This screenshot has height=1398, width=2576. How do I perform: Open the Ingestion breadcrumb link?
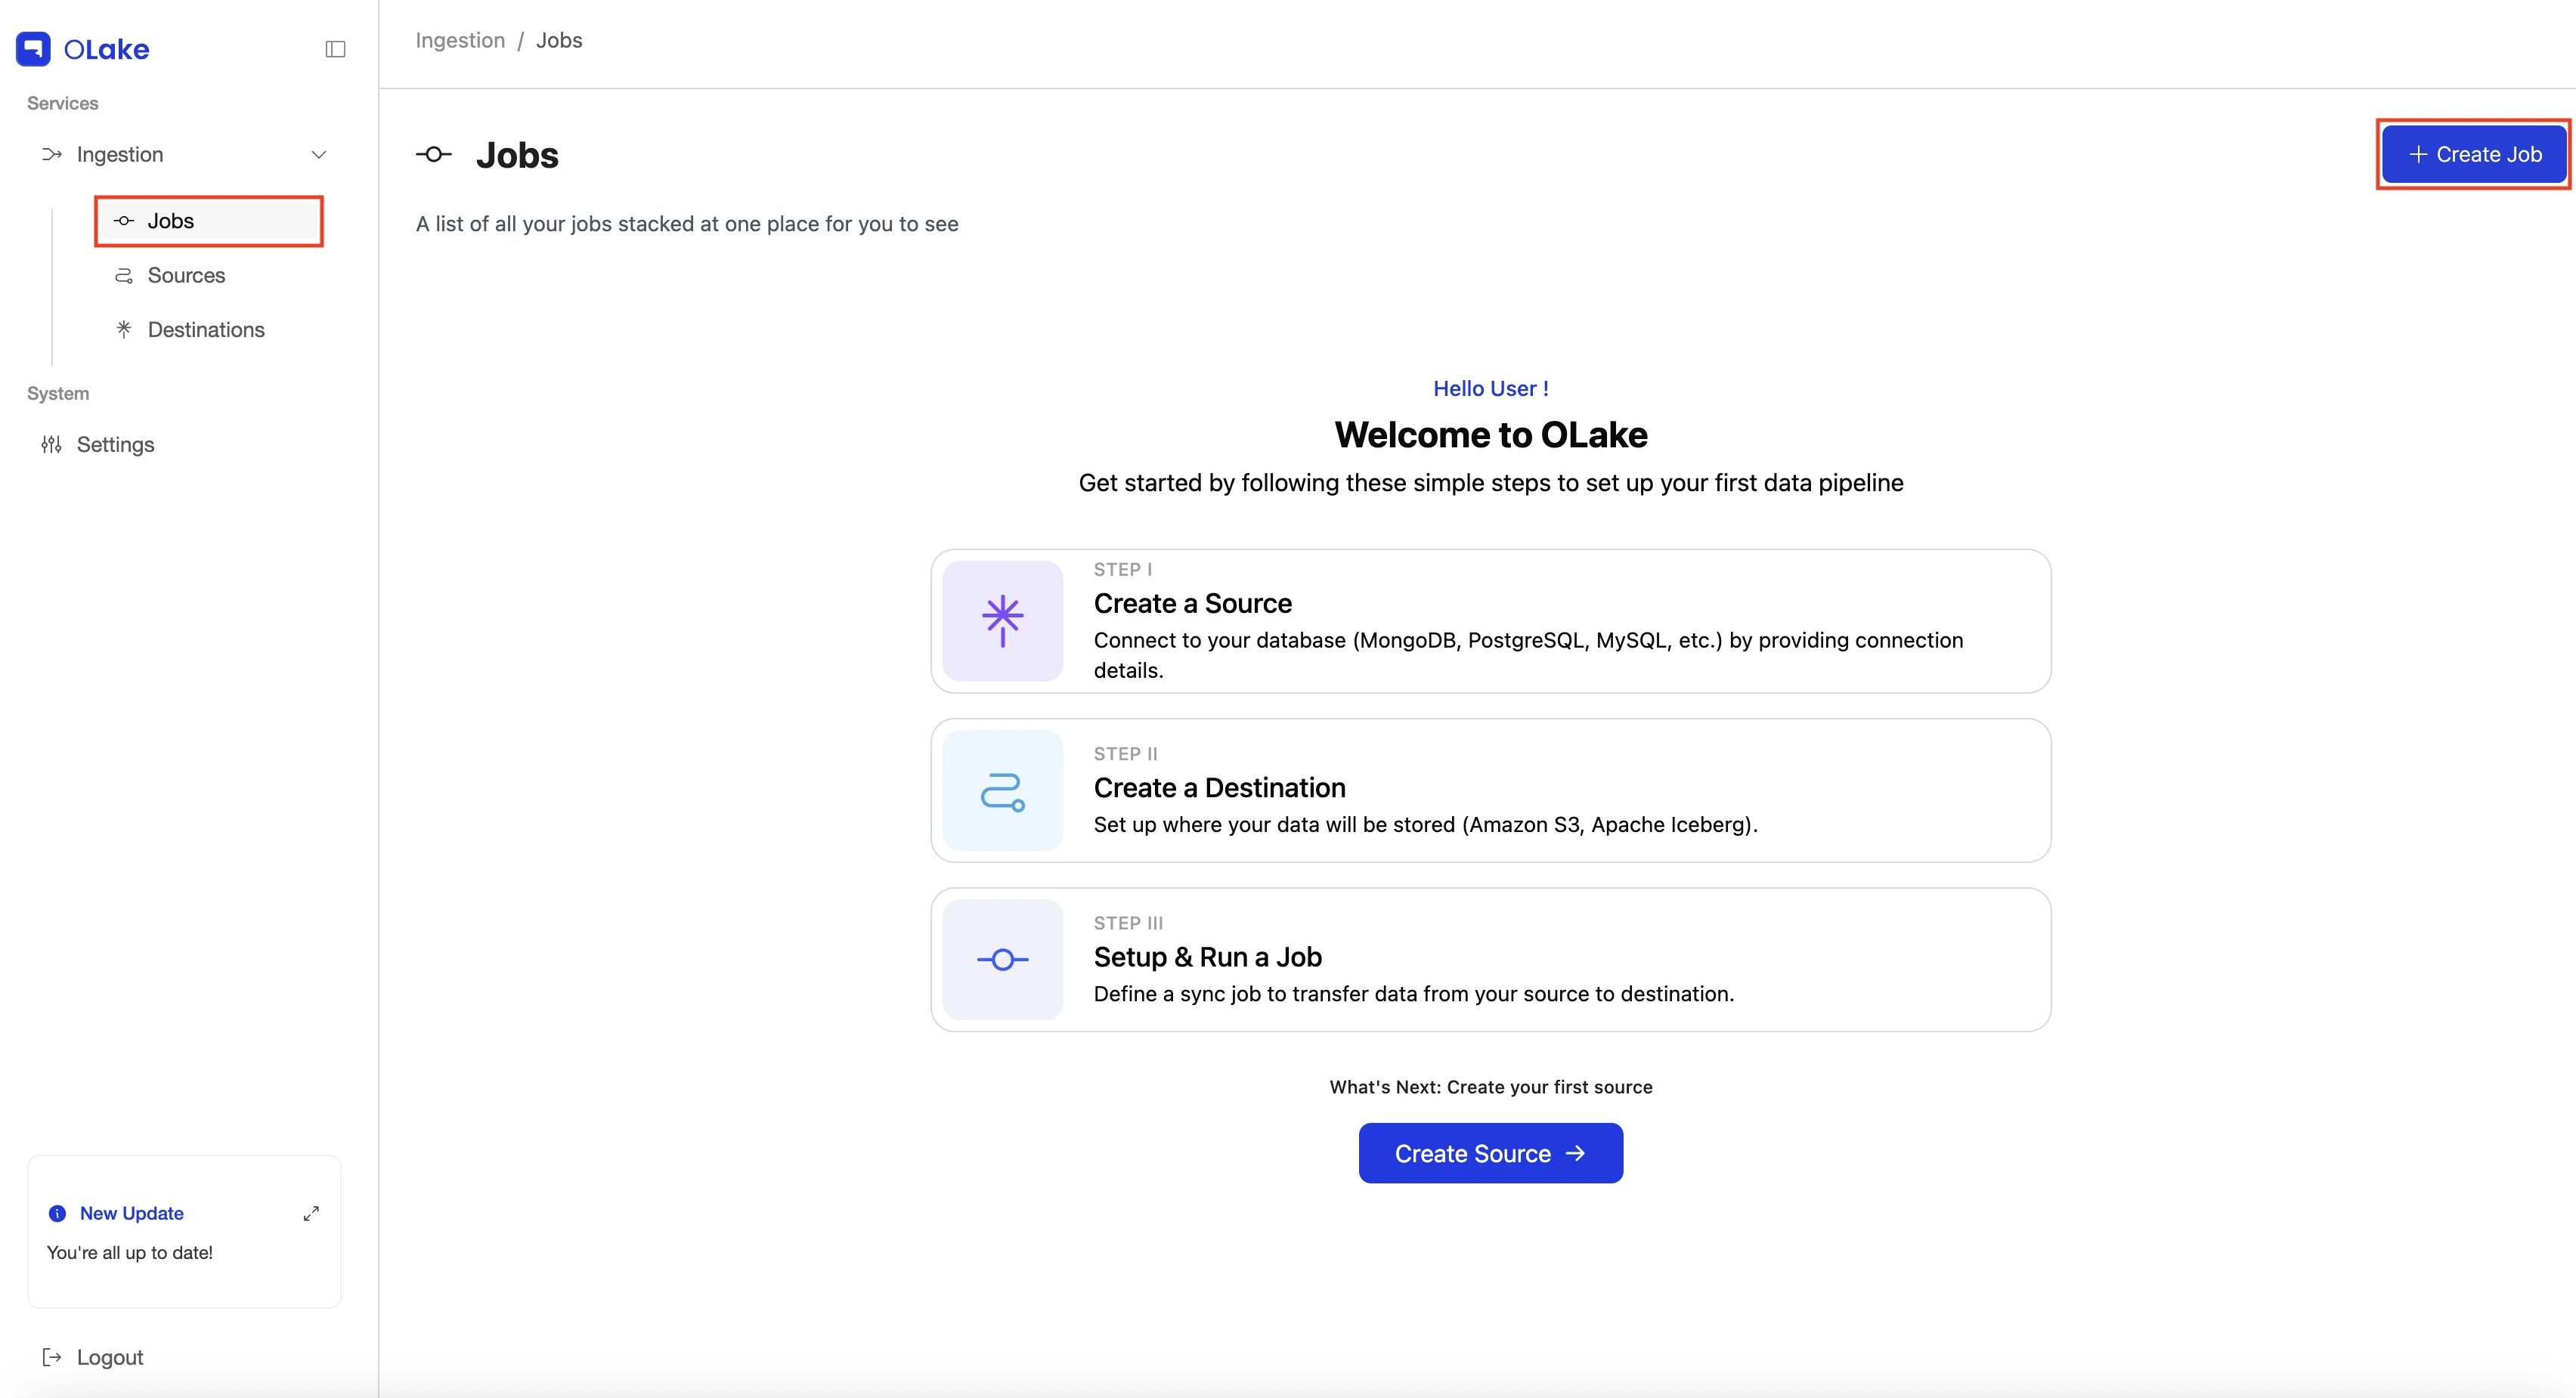point(460,40)
